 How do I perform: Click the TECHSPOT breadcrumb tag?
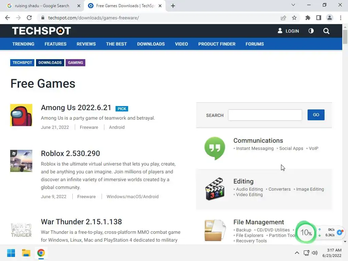tap(22, 63)
